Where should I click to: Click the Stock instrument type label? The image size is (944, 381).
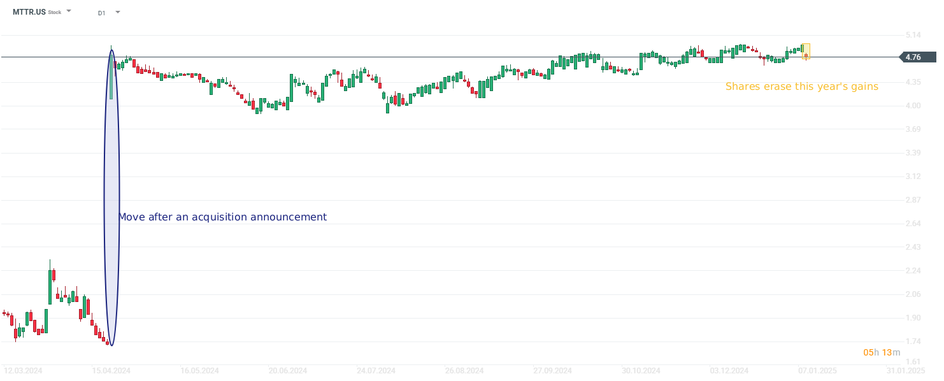tap(55, 13)
